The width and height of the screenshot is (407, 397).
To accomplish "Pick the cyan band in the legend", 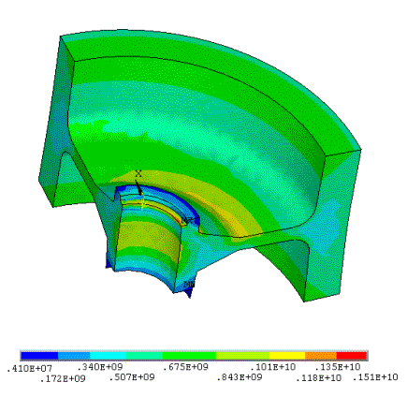I will click(108, 356).
